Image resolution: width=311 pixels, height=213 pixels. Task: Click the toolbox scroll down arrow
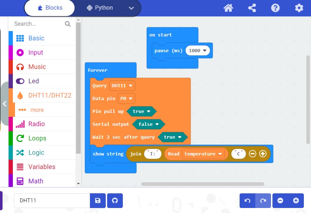(x=78, y=184)
